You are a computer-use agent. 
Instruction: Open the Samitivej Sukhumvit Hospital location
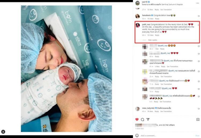click(162, 4)
